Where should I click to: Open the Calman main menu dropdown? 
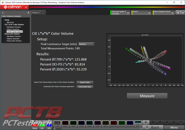26,7
